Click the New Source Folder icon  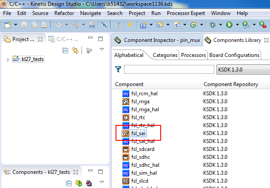point(160,25)
